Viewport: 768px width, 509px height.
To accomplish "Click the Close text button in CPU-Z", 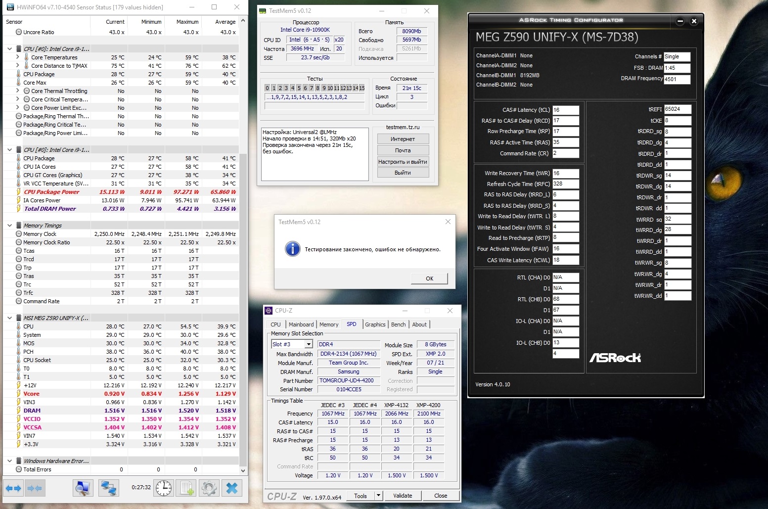I will (441, 496).
